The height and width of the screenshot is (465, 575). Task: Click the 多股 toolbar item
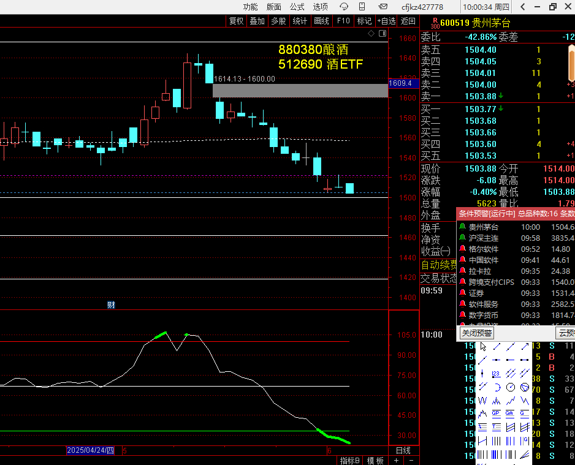pos(278,21)
